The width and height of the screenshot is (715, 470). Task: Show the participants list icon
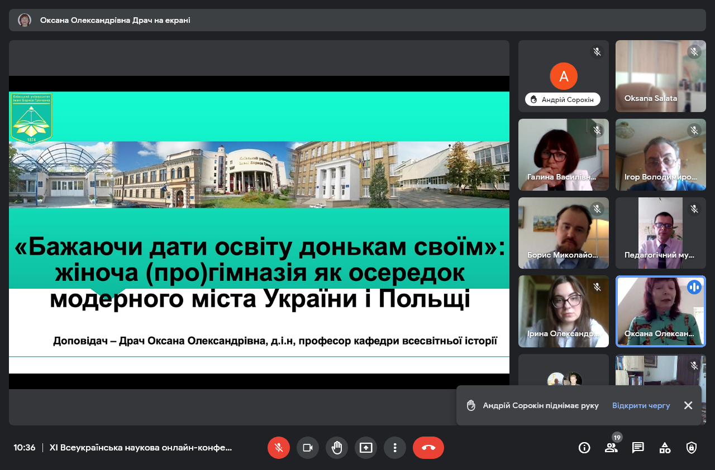(611, 448)
